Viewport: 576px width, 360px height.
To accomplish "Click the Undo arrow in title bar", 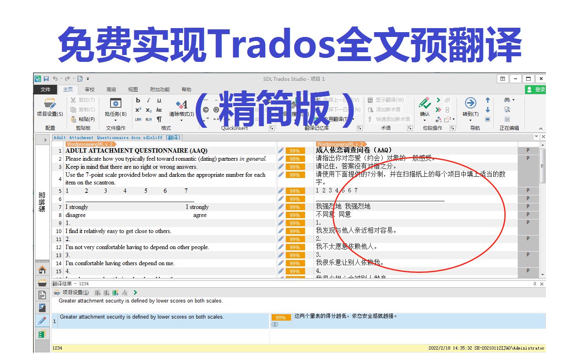I will pyautogui.click(x=55, y=79).
